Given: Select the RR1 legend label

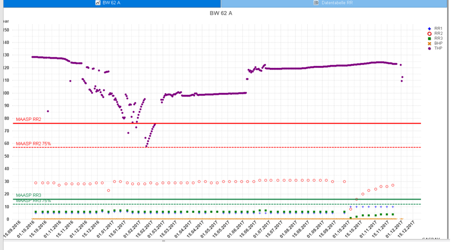Looking at the screenshot, I should (x=438, y=28).
